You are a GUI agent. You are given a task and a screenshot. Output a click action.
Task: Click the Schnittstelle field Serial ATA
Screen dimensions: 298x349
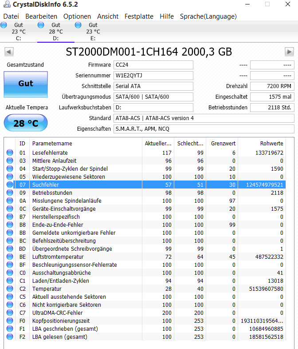[x=153, y=86]
